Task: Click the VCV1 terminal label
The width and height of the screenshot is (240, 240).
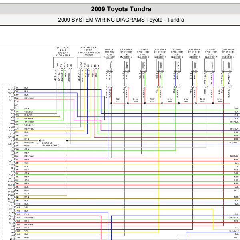Action: click(11, 93)
